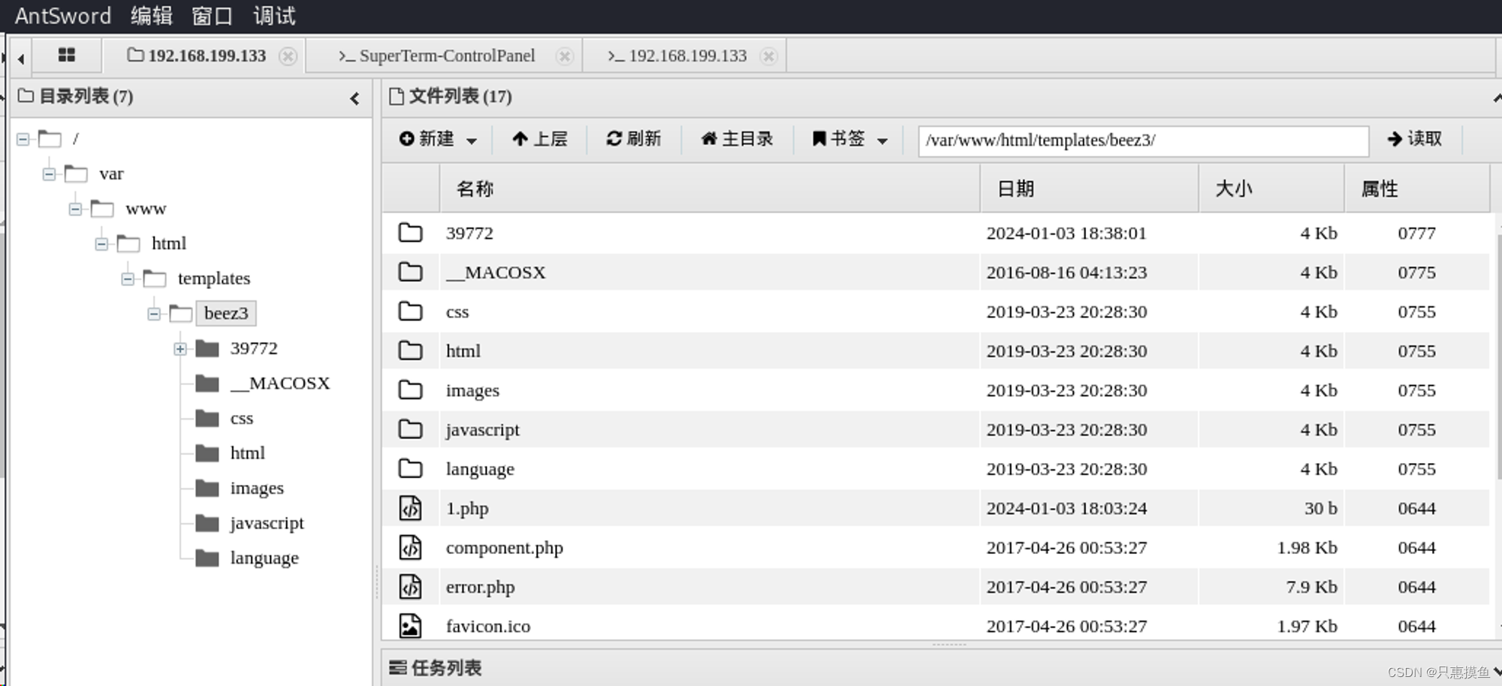Image resolution: width=1502 pixels, height=686 pixels.
Task: Select beez3 in the directory tree
Action: (x=226, y=313)
